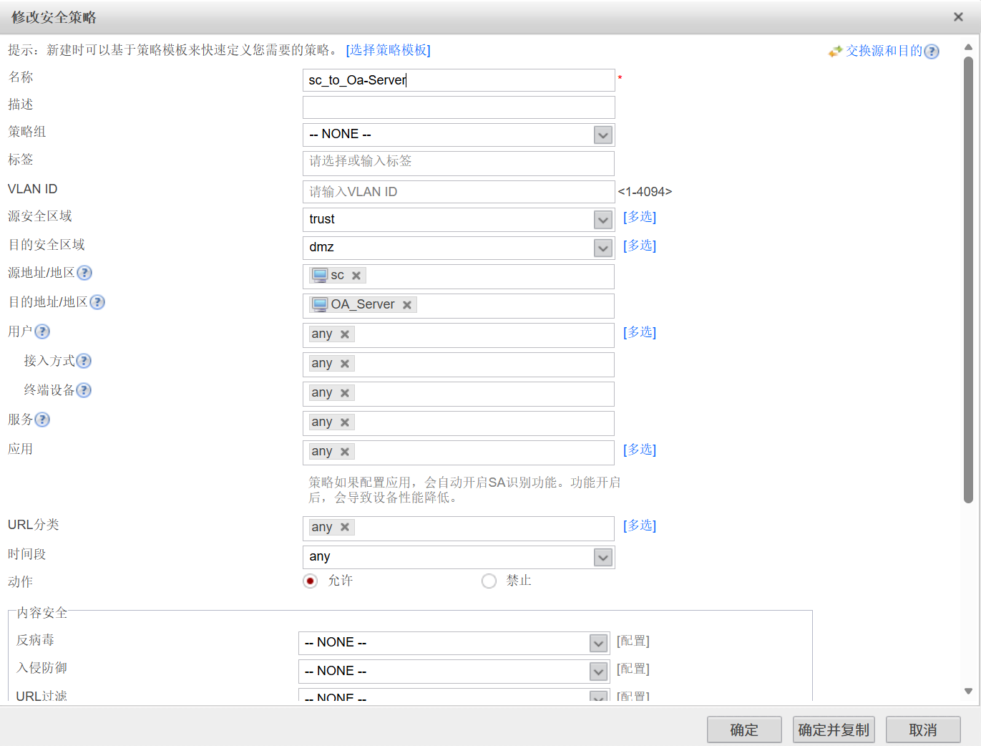Remove any tag in 终端设备 field
Viewport: 981px width, 746px height.
coord(344,393)
